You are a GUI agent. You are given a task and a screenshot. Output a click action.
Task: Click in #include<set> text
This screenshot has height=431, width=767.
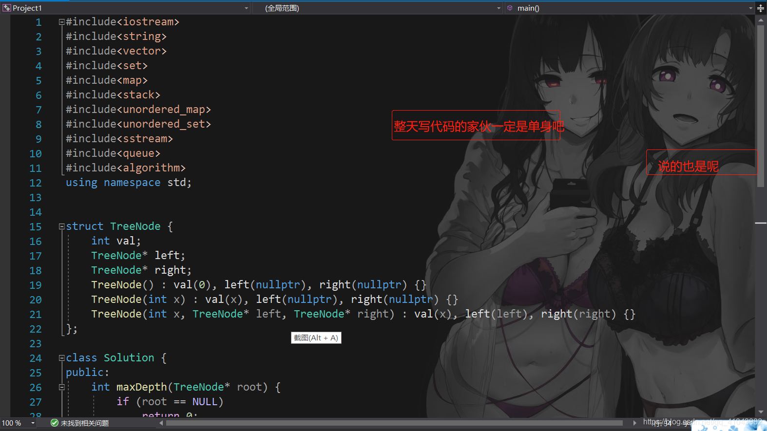pyautogui.click(x=107, y=66)
